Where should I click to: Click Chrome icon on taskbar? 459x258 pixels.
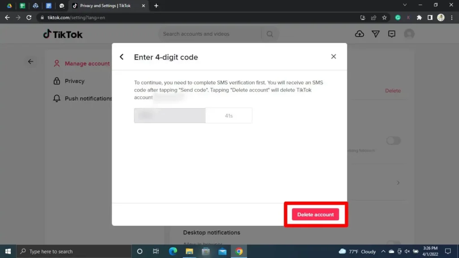[x=239, y=251]
